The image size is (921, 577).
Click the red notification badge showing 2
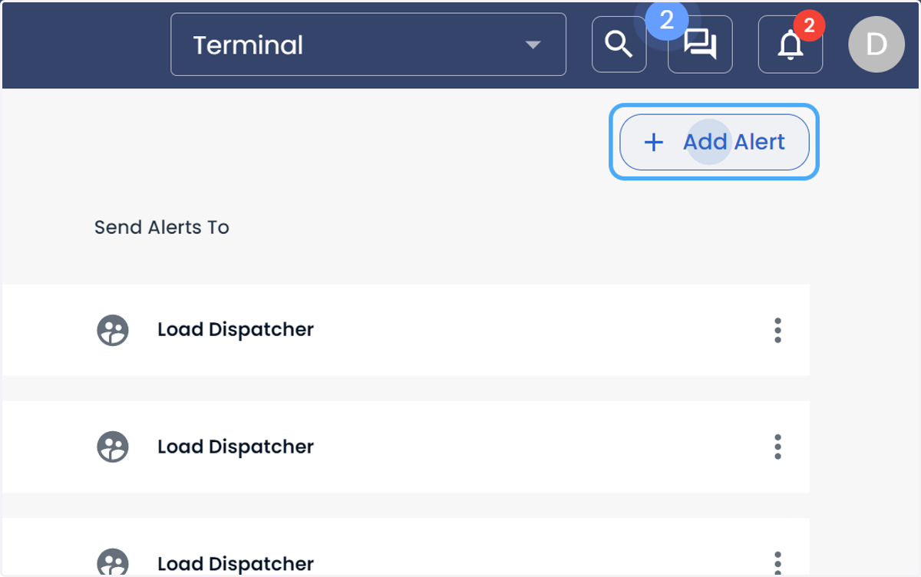(809, 27)
